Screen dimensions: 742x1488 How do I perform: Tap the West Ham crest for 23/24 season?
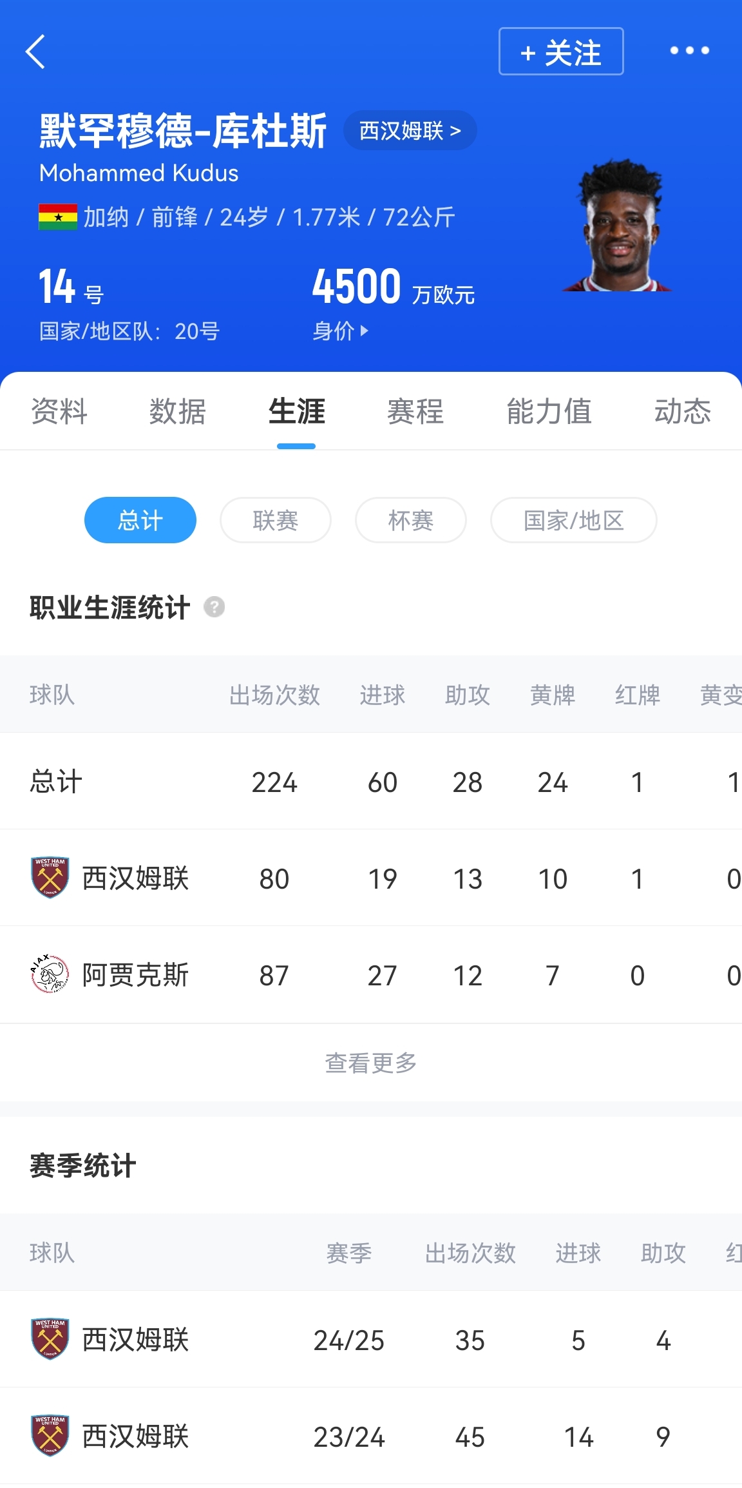50,1436
